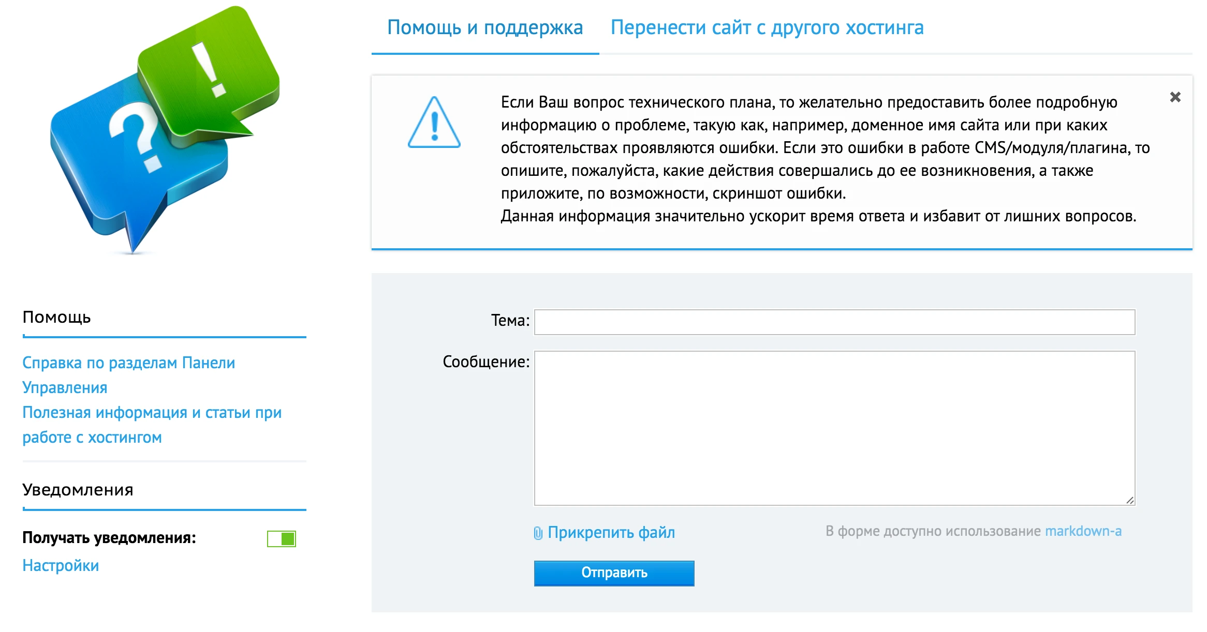Click the green notification toggle indicator
Image resolution: width=1207 pixels, height=632 pixels.
click(288, 538)
